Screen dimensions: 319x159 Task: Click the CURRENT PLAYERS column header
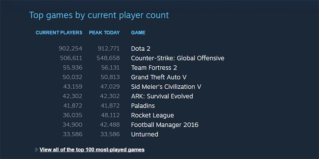tap(59, 33)
